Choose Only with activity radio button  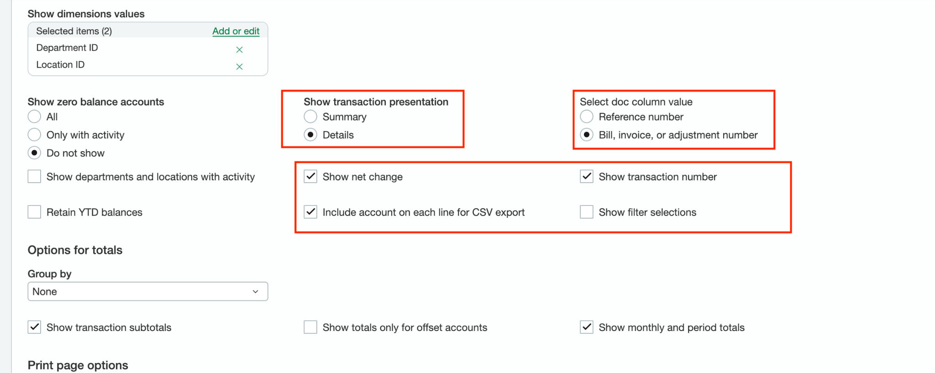click(x=34, y=135)
